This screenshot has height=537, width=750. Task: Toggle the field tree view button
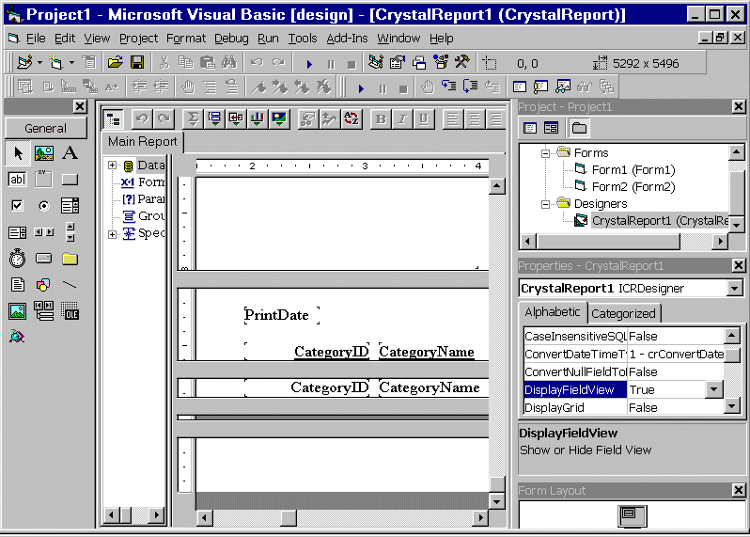(x=114, y=118)
